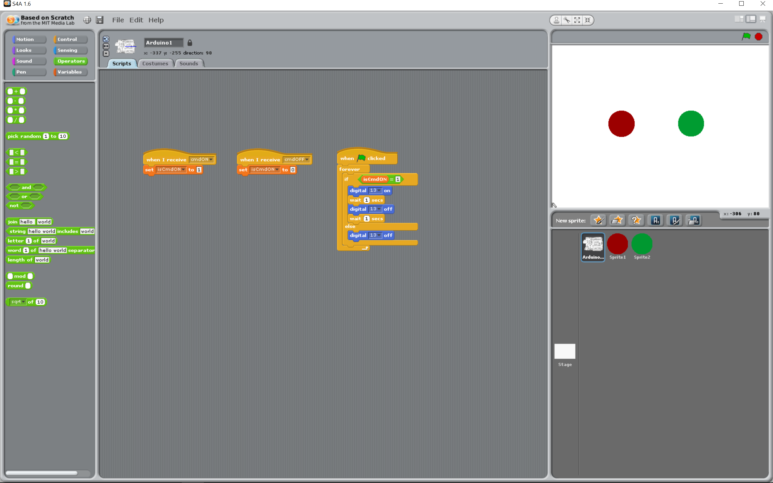
Task: Select the Looks block category
Action: 29,50
